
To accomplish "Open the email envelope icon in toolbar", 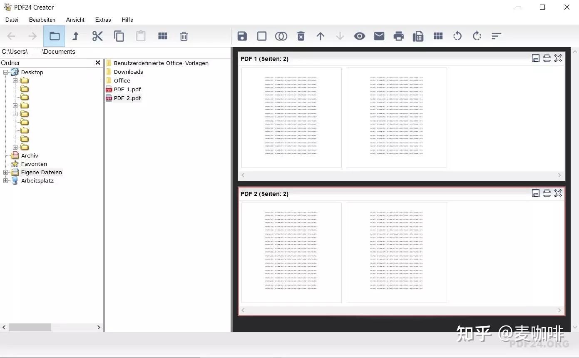I will click(x=379, y=36).
